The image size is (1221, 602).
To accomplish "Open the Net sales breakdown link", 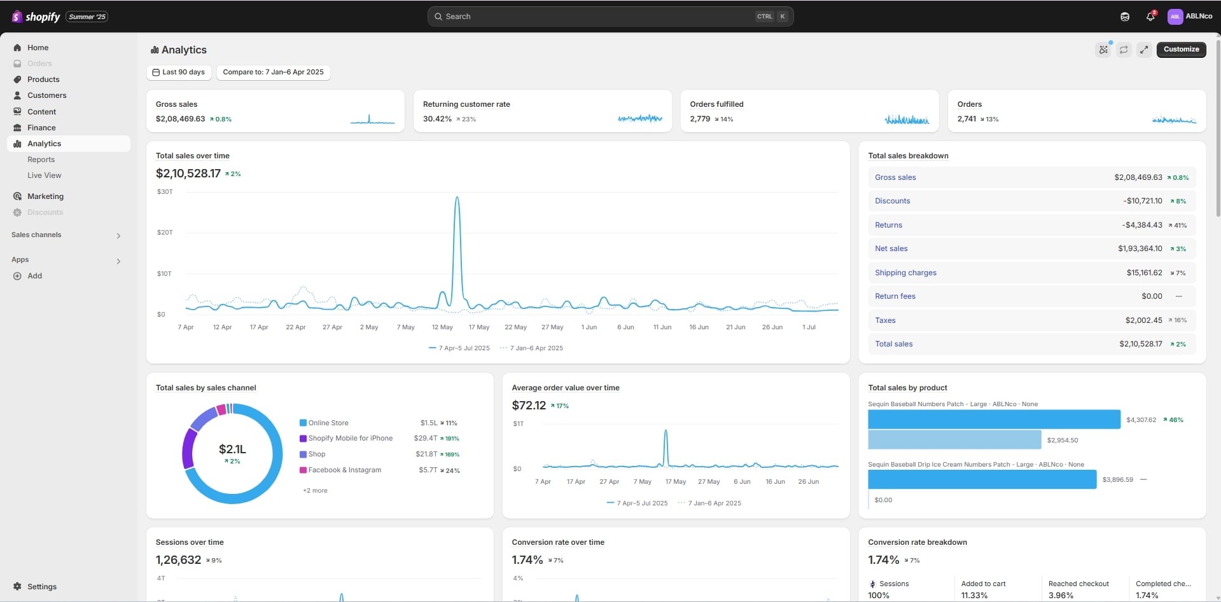I will (891, 249).
